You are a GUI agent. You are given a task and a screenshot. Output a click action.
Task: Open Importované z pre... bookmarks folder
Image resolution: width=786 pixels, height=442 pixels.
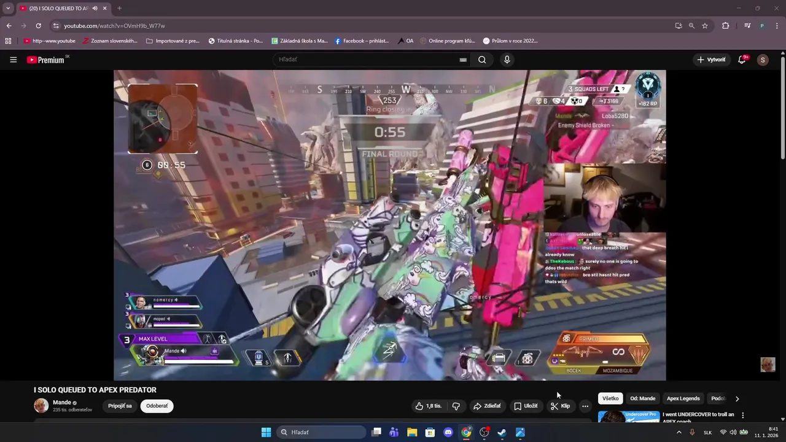point(173,41)
